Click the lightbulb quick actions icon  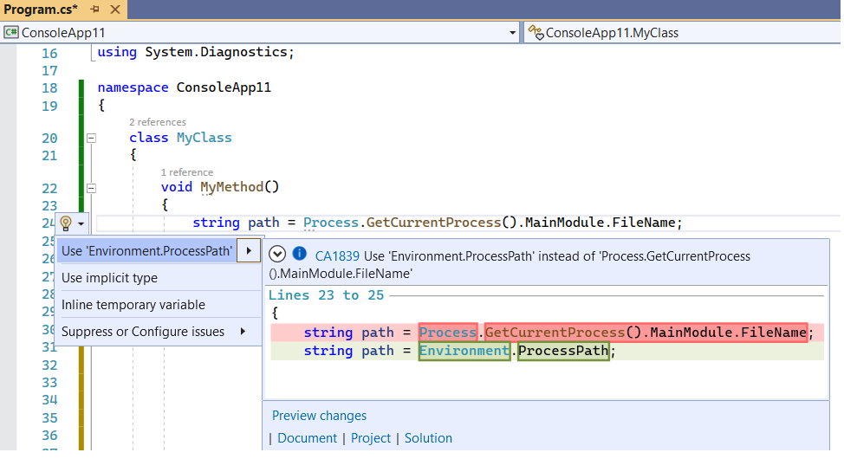(x=66, y=223)
